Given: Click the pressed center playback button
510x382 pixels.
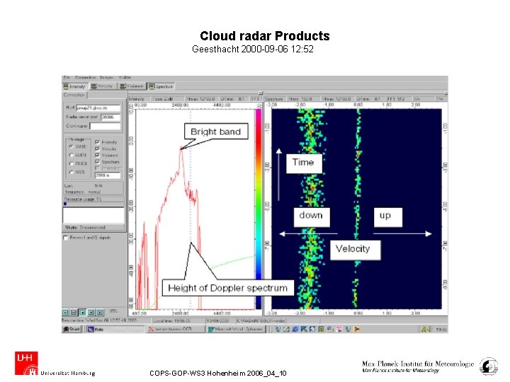Looking at the screenshot, I should (x=83, y=313).
